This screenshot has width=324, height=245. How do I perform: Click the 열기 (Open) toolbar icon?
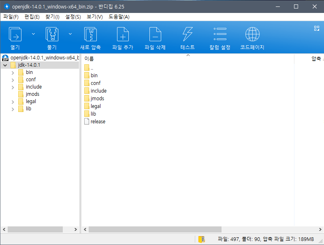(x=15, y=34)
